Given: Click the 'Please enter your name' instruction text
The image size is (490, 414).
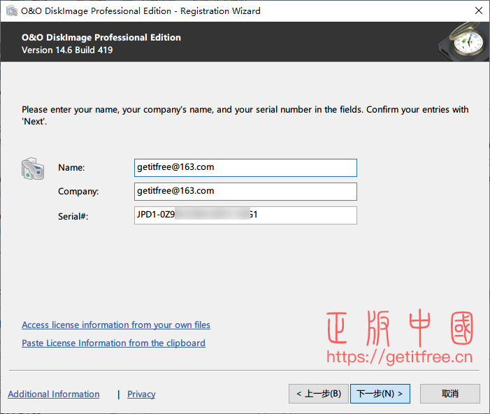Looking at the screenshot, I should point(245,115).
